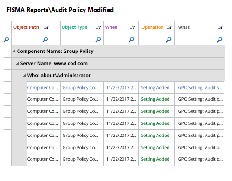This screenshot has height=181, width=232.
Task: Select the row with GPO Setting: Audit d...
Action: click(x=125, y=159)
